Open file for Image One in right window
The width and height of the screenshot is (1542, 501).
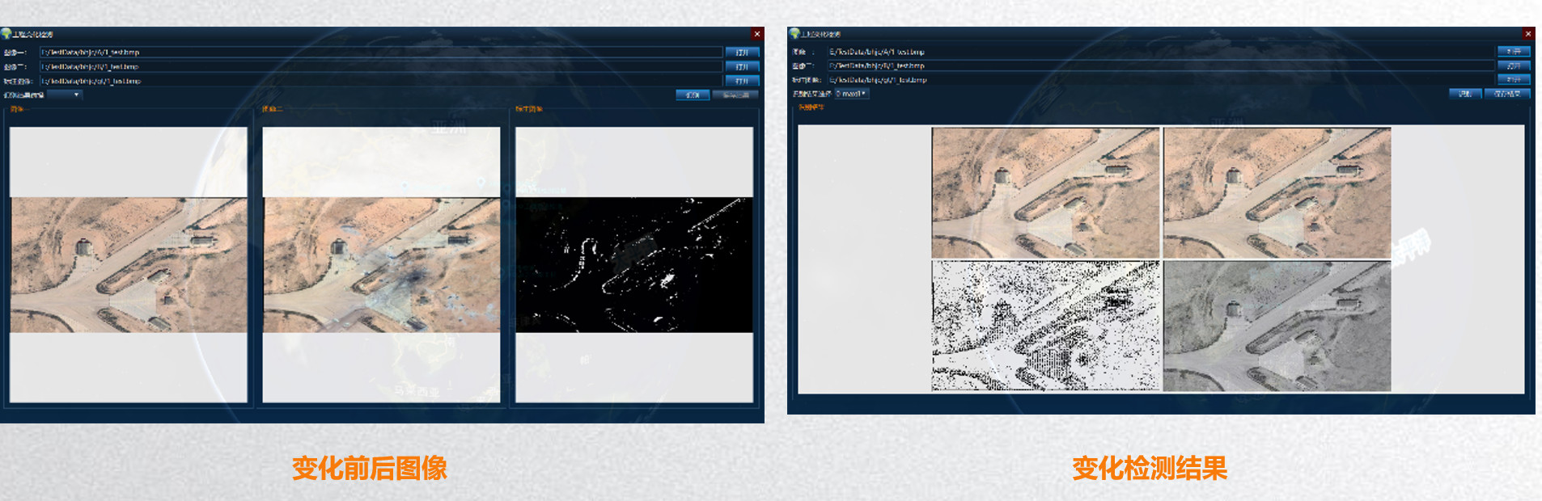point(1514,52)
